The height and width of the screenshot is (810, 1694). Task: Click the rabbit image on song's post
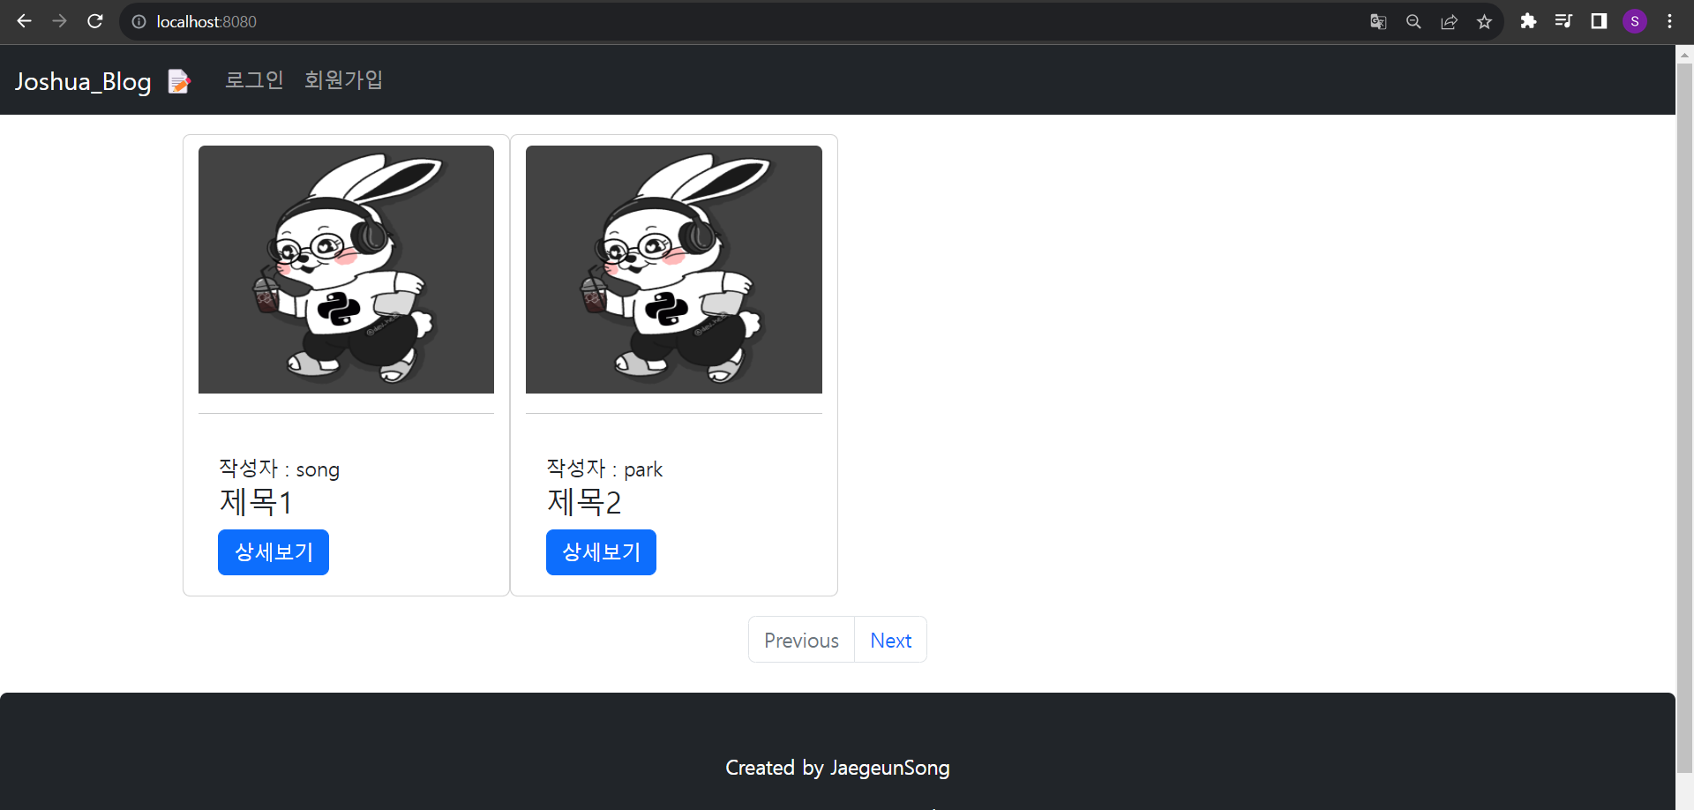tap(346, 269)
